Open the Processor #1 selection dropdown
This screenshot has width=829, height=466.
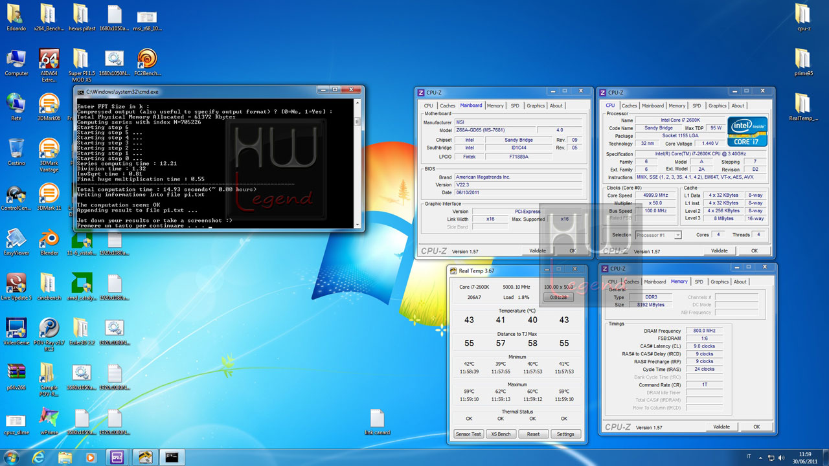click(658, 235)
